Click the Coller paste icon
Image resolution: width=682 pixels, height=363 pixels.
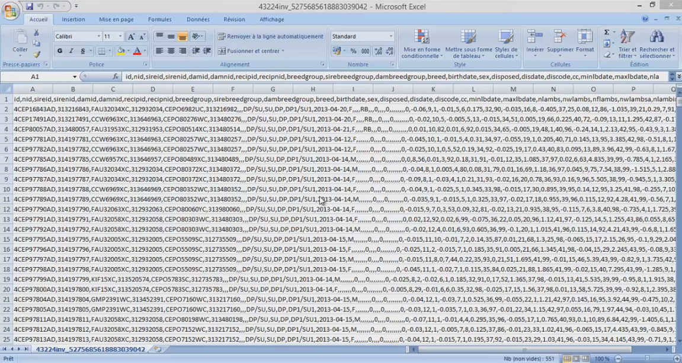click(x=20, y=40)
